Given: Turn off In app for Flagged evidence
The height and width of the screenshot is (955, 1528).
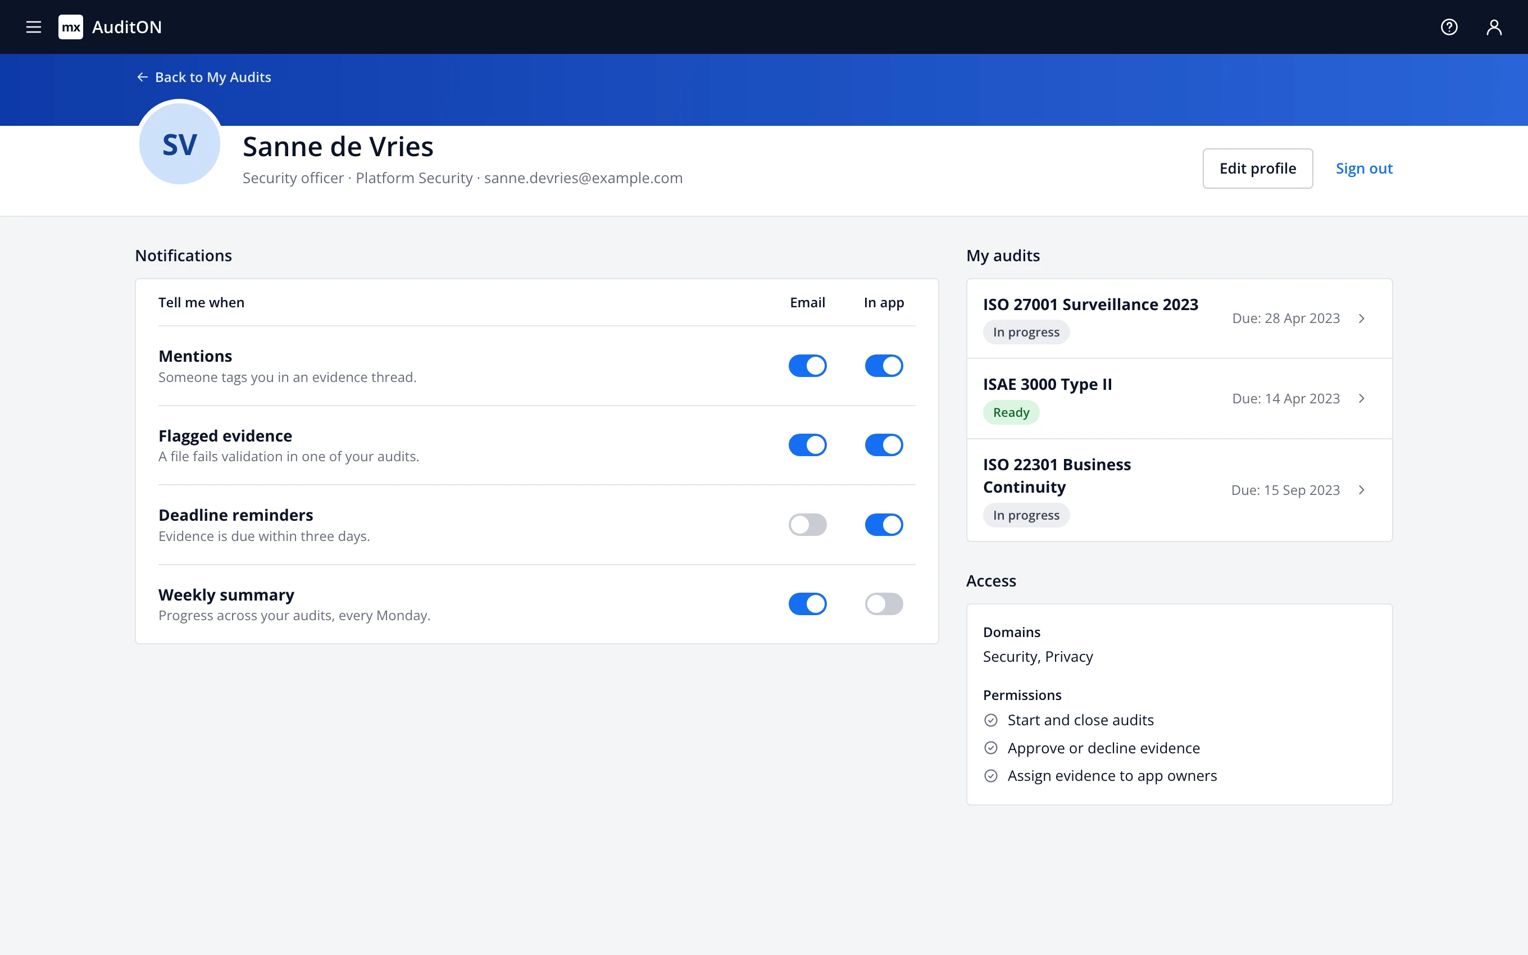Looking at the screenshot, I should tap(884, 445).
